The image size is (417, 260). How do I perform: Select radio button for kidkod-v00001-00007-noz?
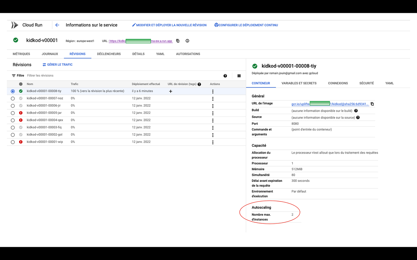(x=13, y=98)
